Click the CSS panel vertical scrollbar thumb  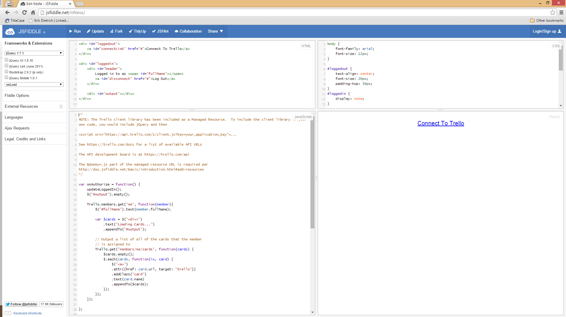tap(561, 58)
